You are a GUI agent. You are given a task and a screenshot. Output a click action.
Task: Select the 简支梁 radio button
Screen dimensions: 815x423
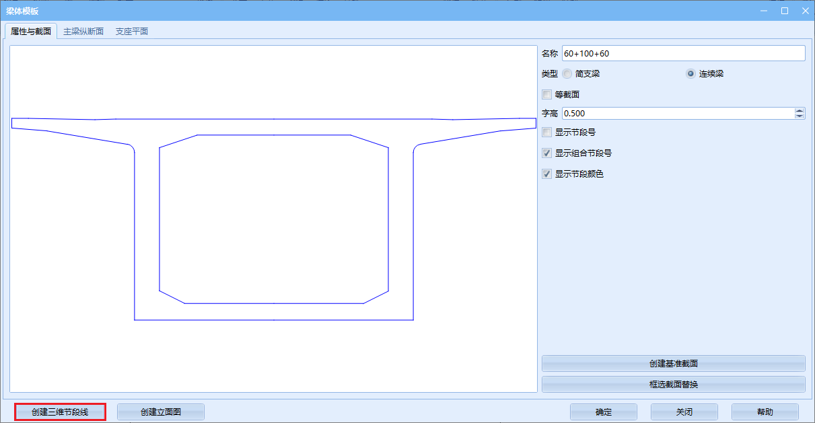(x=567, y=74)
